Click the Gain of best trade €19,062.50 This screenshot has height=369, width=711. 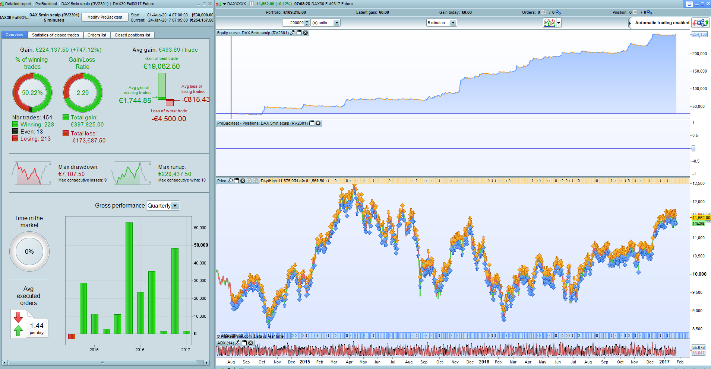(x=162, y=66)
